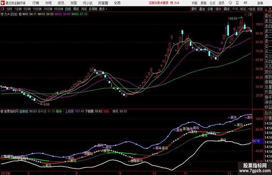The width and height of the screenshot is (272, 175).
Task: Click the 上极限: 107.49 value label
Action: pos(74,111)
